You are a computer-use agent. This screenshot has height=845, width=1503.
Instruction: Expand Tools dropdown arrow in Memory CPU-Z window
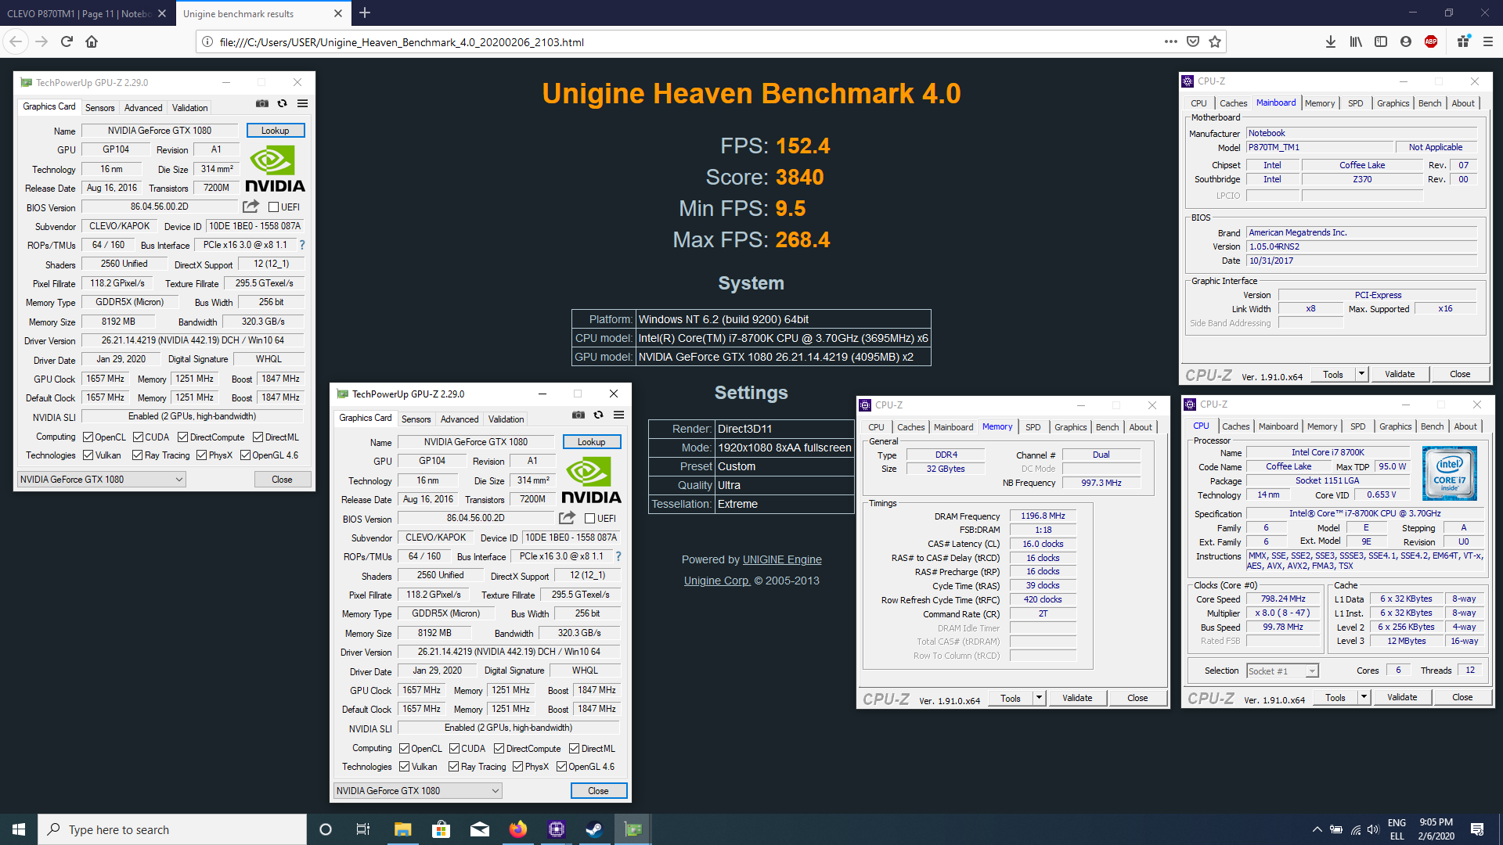click(1039, 698)
